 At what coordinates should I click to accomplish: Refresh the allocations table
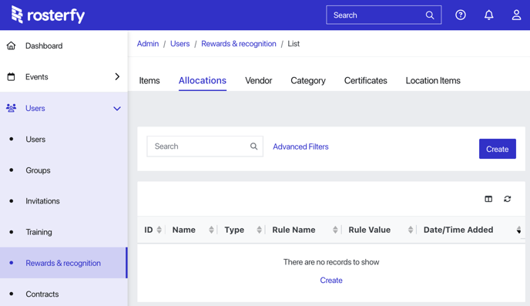[x=508, y=199]
